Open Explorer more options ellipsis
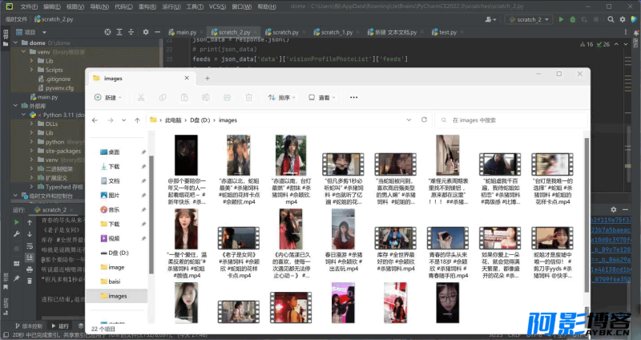This screenshot has width=641, height=340. [x=353, y=97]
